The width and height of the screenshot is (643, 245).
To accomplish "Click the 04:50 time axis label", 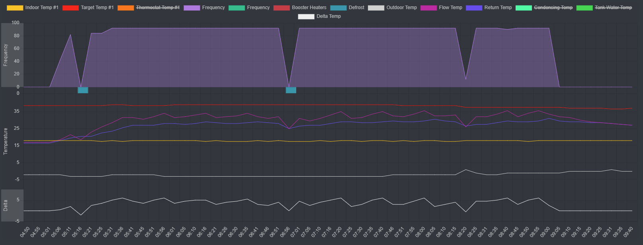I will tap(25, 232).
